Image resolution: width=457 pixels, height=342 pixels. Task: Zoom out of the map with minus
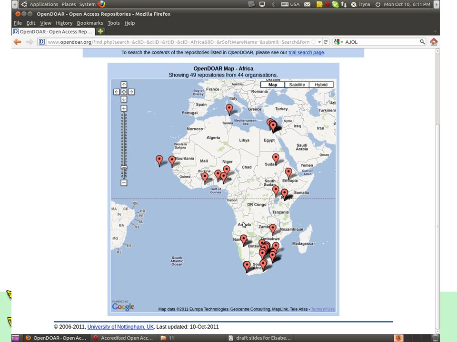click(124, 182)
